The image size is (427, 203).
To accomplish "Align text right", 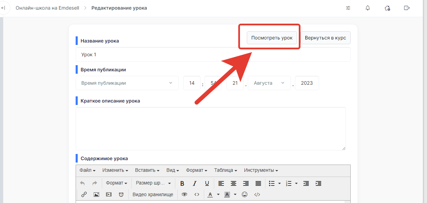I will tap(246, 183).
